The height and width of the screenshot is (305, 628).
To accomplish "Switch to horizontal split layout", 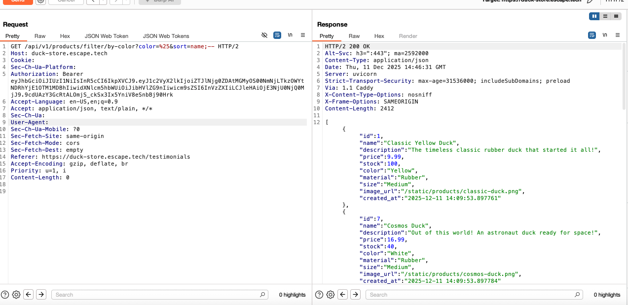I will click(605, 16).
